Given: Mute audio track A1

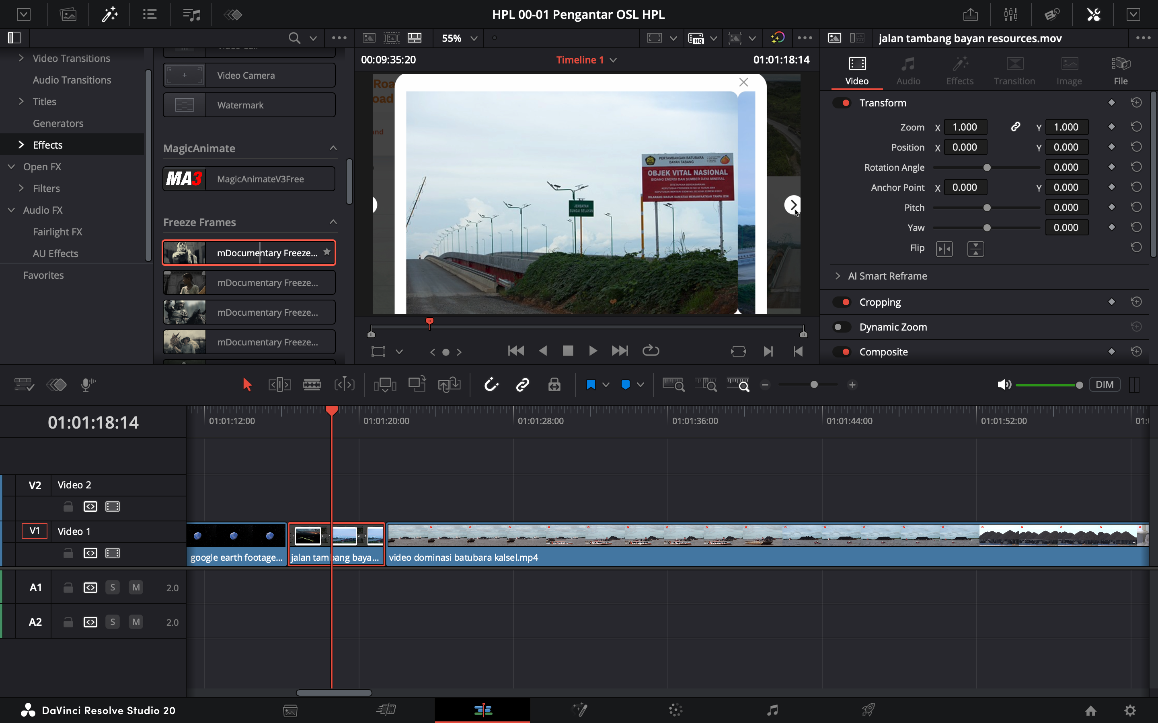Looking at the screenshot, I should (136, 587).
